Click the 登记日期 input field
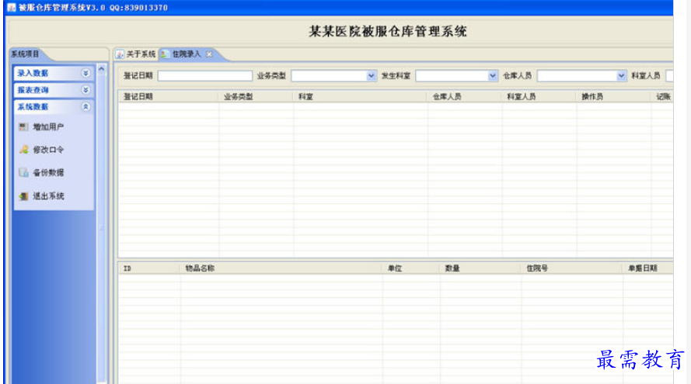 click(x=205, y=76)
